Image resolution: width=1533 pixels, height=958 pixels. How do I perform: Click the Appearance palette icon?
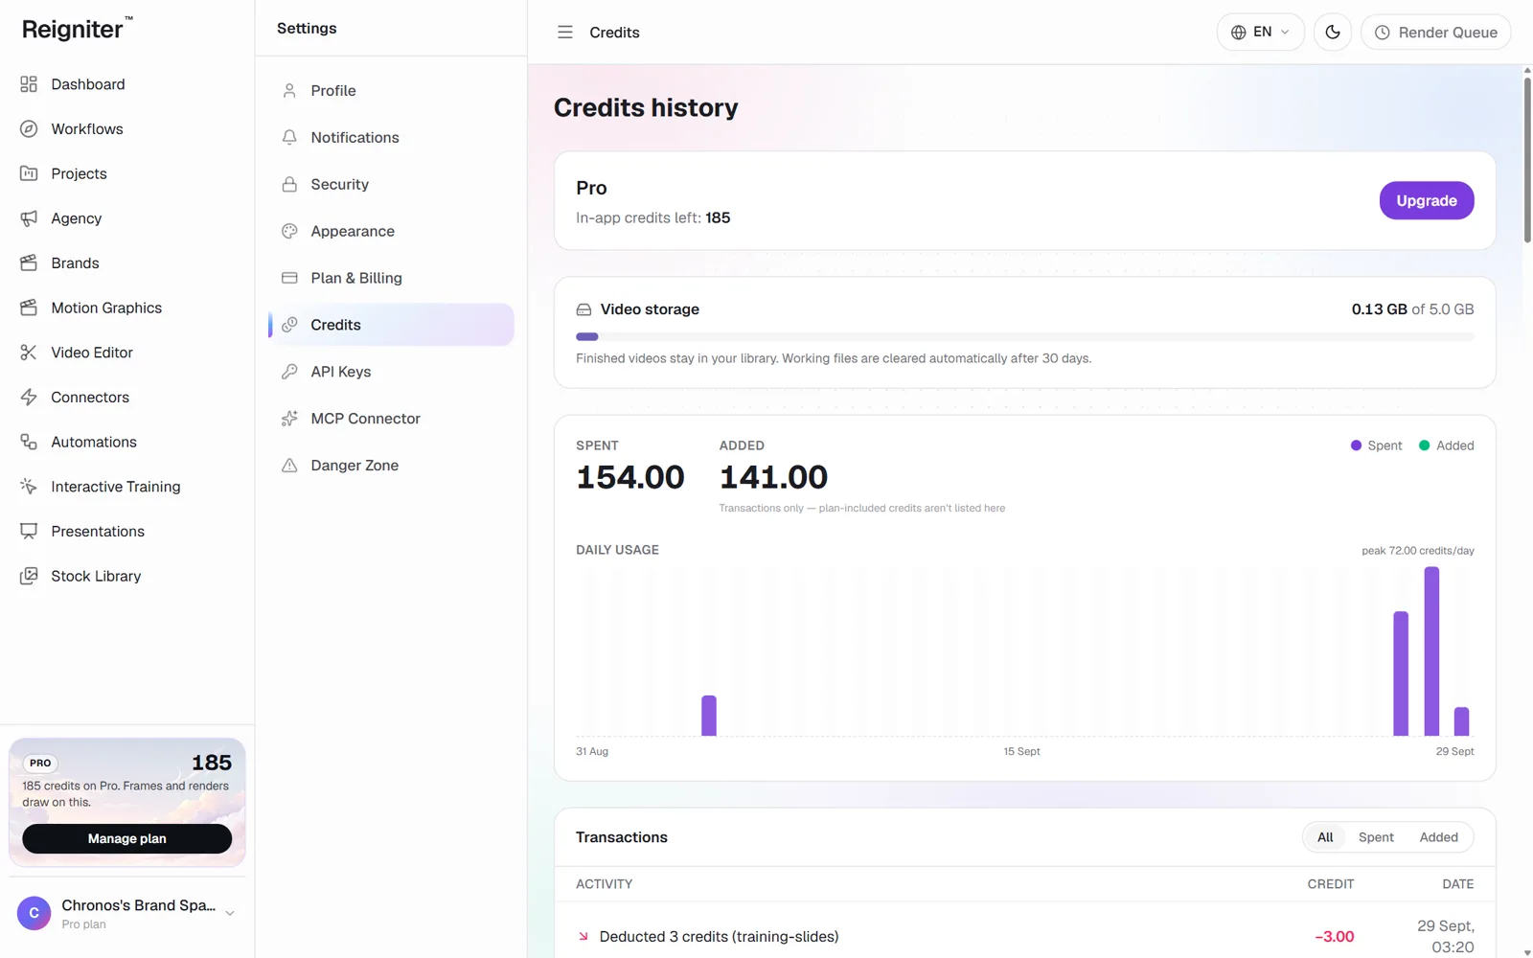point(289,231)
